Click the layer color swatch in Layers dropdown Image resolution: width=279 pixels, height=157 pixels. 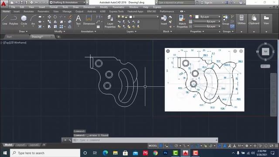pos(131,17)
